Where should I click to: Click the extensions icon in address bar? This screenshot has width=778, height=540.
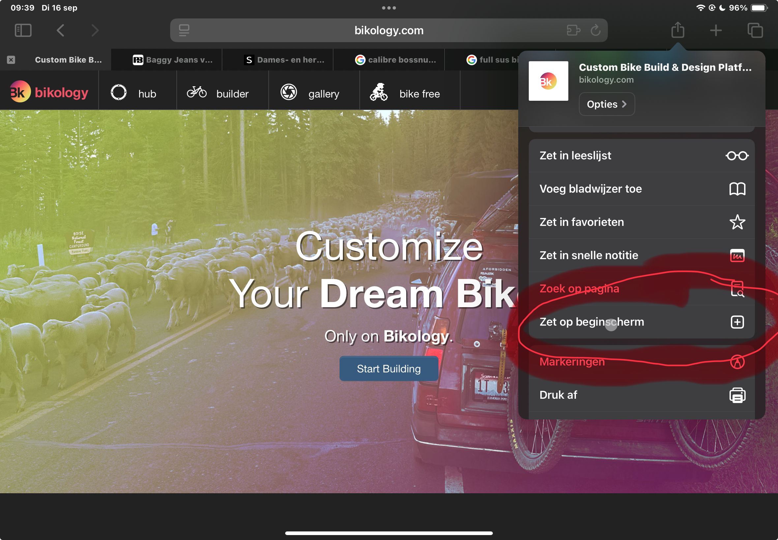[x=573, y=30]
